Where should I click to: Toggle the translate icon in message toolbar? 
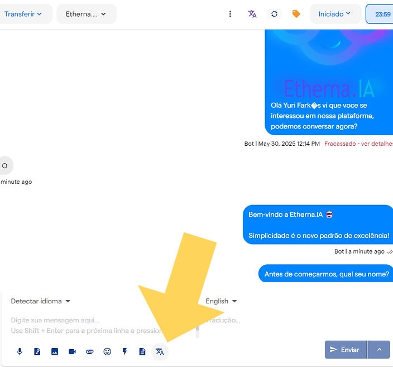coord(160,352)
